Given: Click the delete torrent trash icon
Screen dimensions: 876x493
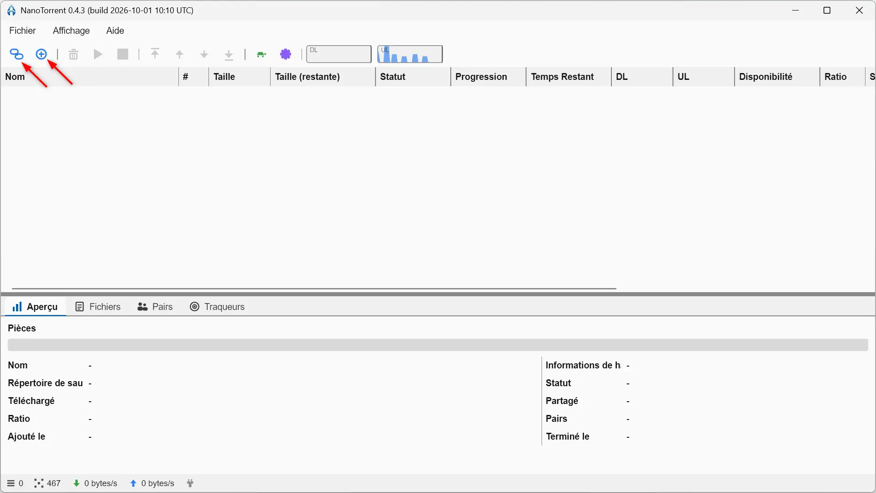Looking at the screenshot, I should (73, 54).
